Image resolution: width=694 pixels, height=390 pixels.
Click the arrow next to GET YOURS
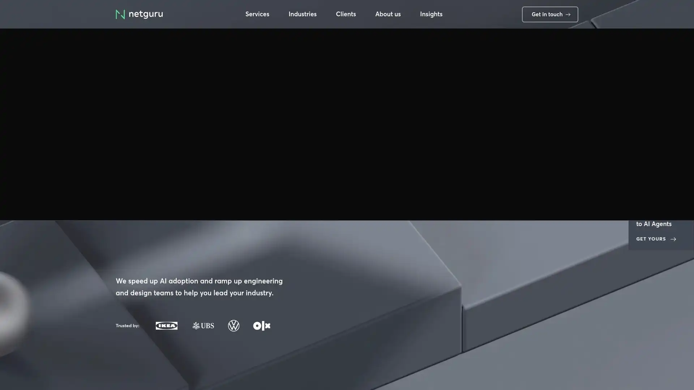point(673,239)
